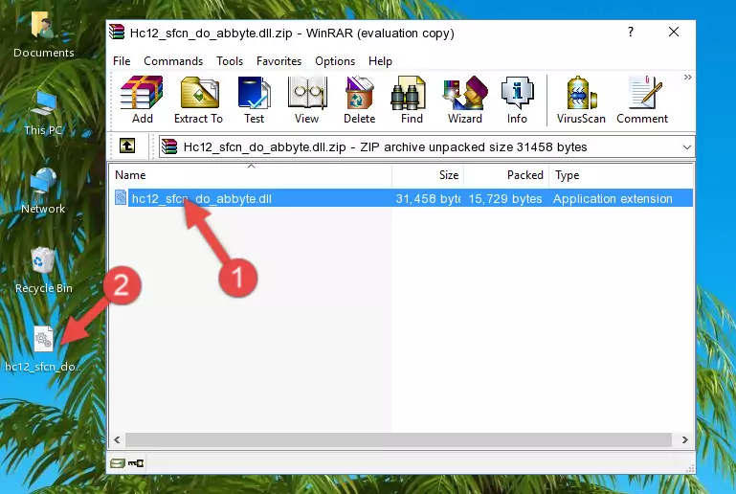Open the Tools menu

pos(230,61)
